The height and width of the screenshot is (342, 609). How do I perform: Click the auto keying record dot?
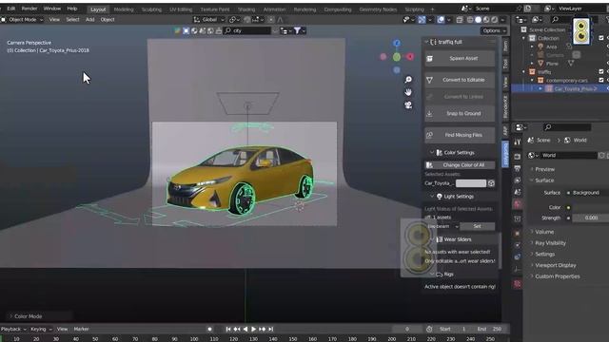tap(209, 330)
